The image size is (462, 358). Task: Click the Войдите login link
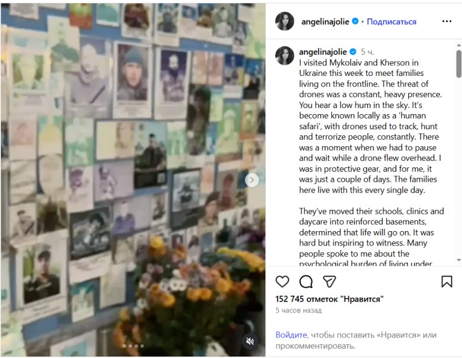[291, 335]
